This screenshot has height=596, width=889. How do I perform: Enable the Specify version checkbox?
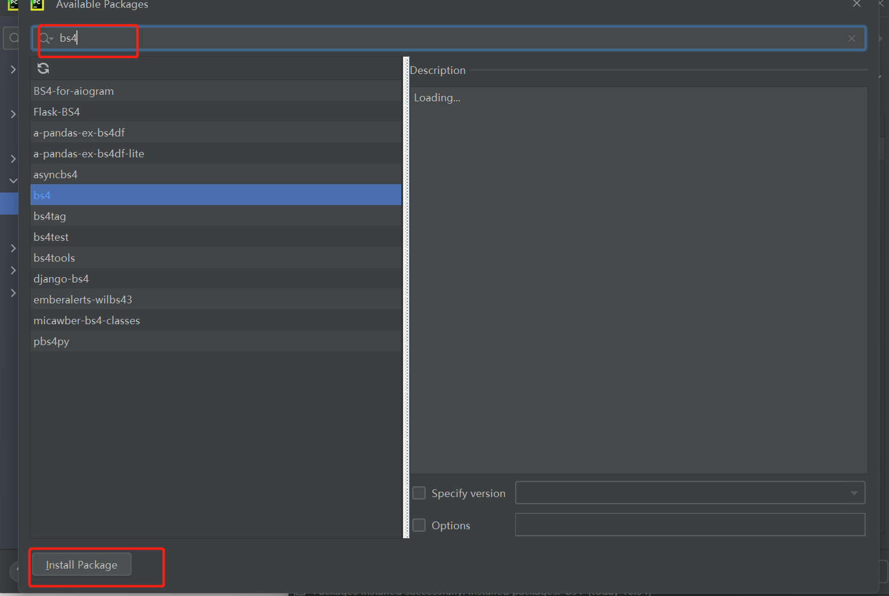click(x=419, y=493)
